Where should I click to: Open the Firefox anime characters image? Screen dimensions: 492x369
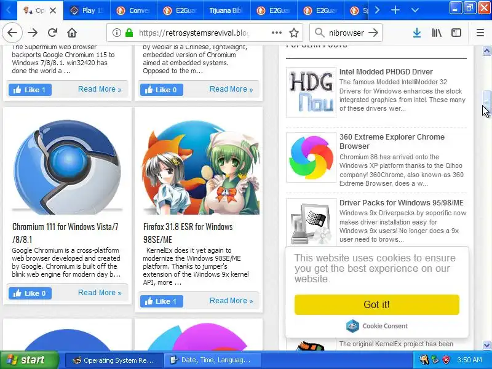pyautogui.click(x=200, y=167)
